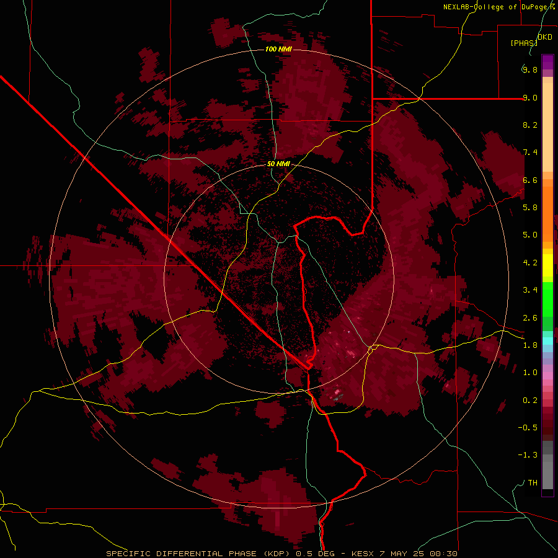Select the orange segment of the color bar
558x558 pixels.
click(547, 213)
